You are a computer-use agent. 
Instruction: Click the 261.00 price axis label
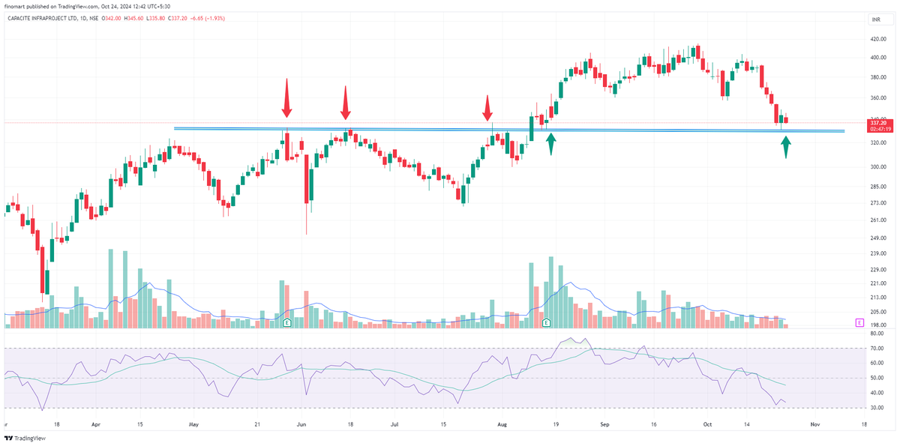(877, 220)
